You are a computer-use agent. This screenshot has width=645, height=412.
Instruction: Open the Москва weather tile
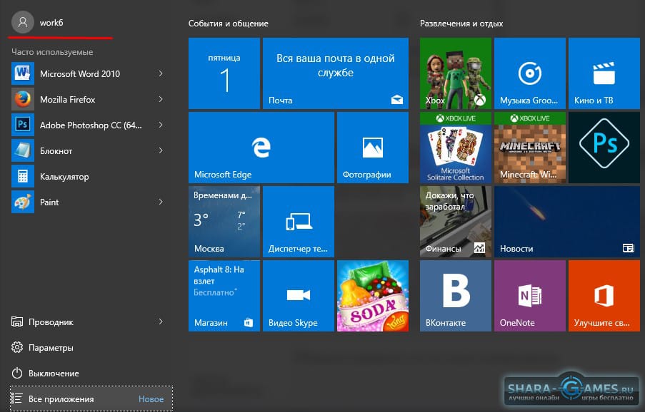(x=224, y=222)
